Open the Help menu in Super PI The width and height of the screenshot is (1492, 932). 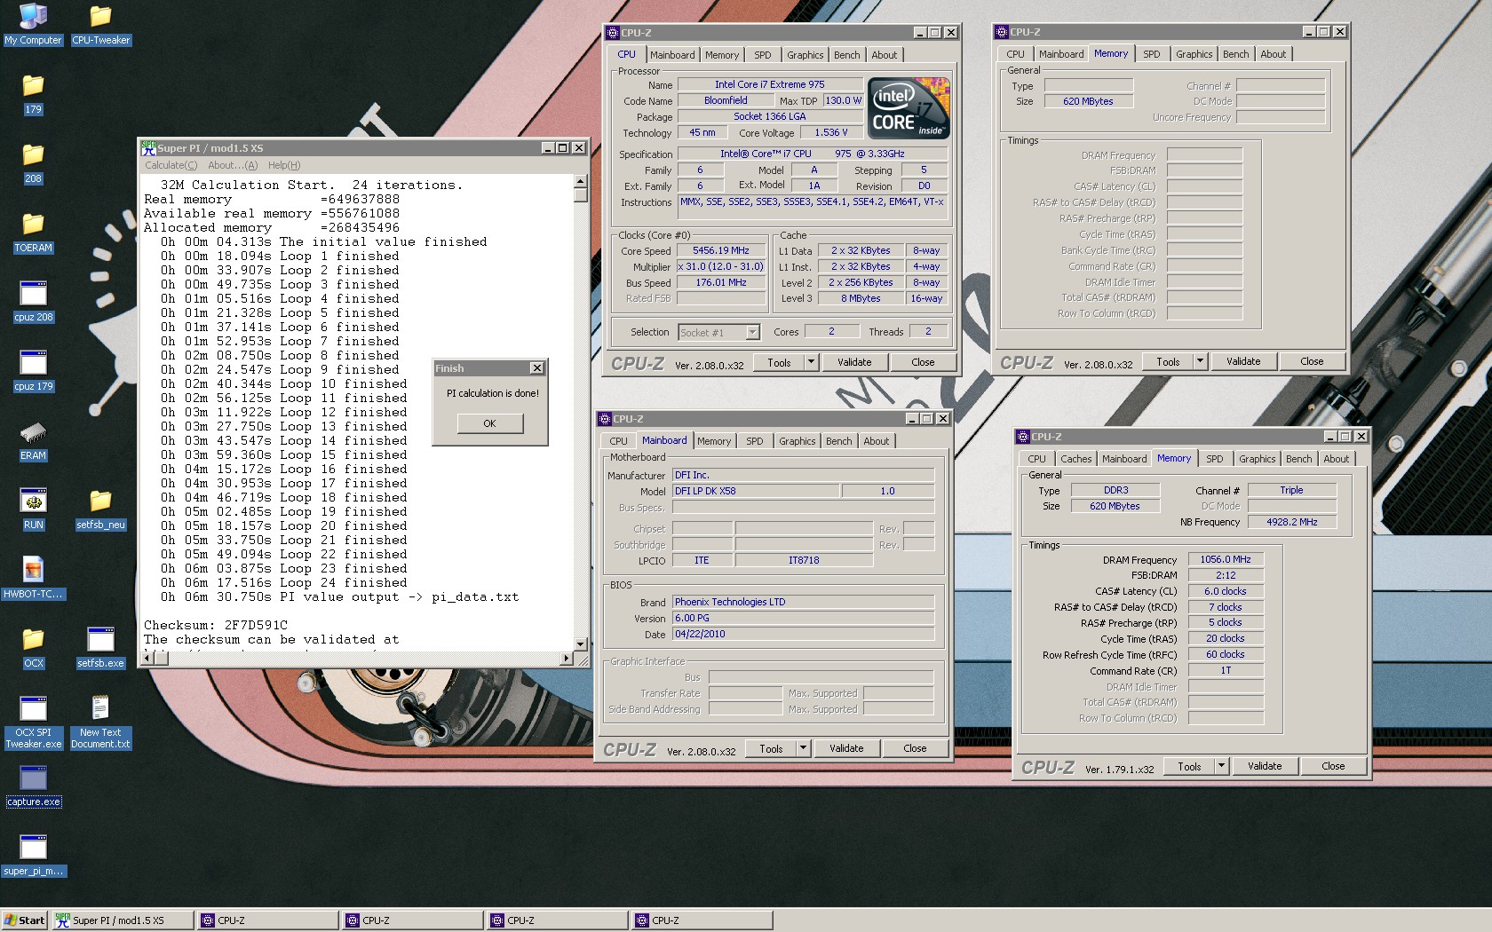click(284, 165)
